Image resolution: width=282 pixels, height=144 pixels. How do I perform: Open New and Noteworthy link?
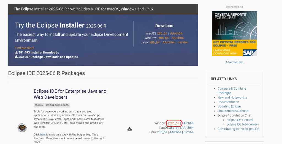tap(232, 98)
